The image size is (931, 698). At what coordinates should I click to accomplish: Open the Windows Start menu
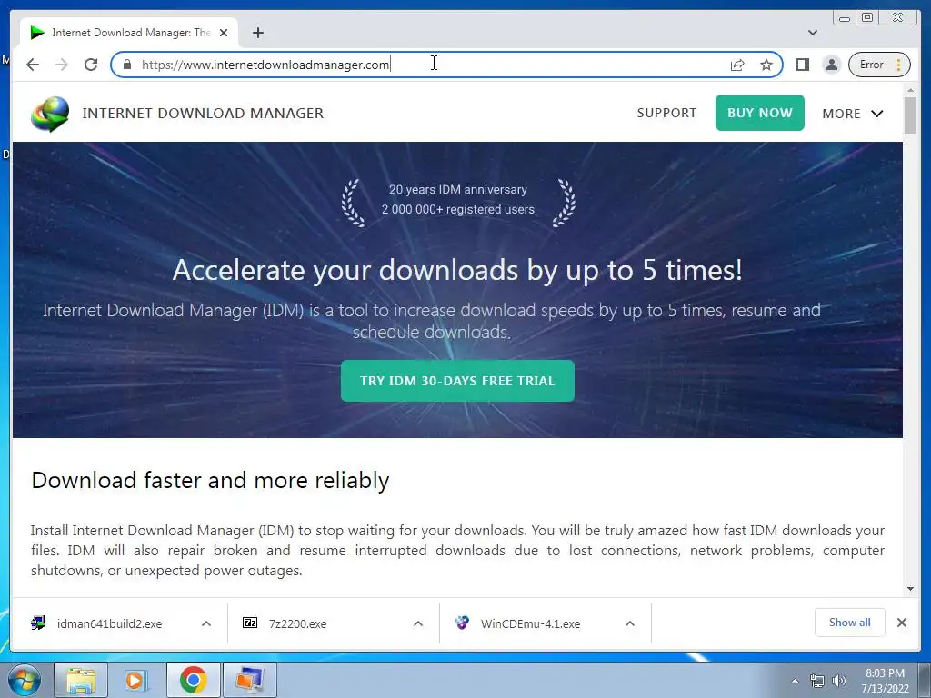pos(25,680)
